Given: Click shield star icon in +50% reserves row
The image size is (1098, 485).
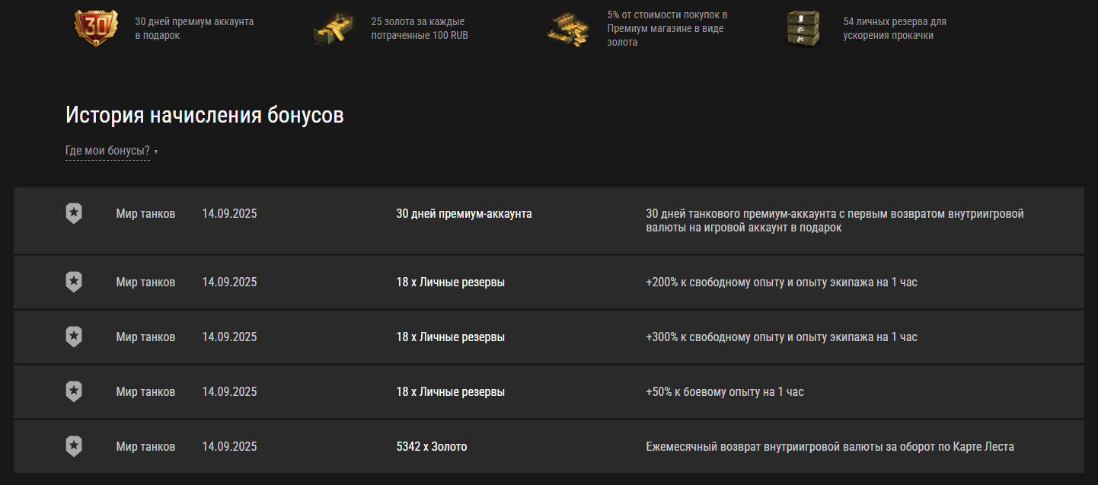Looking at the screenshot, I should [74, 392].
